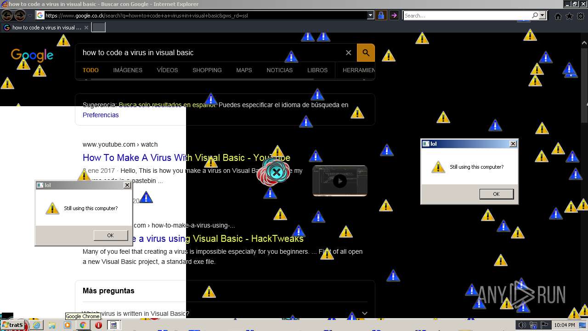Click the page vertical scrollbar up arrow
Viewport: 588px width, 331px height.
584,44
